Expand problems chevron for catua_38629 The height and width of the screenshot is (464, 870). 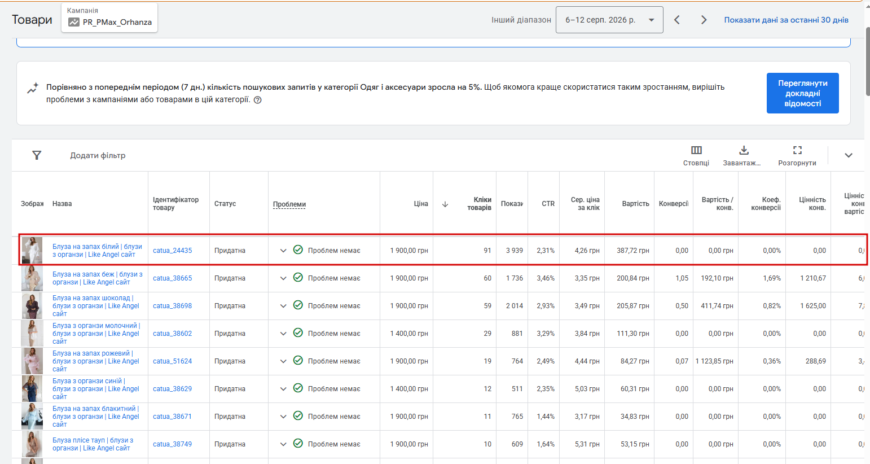point(283,389)
